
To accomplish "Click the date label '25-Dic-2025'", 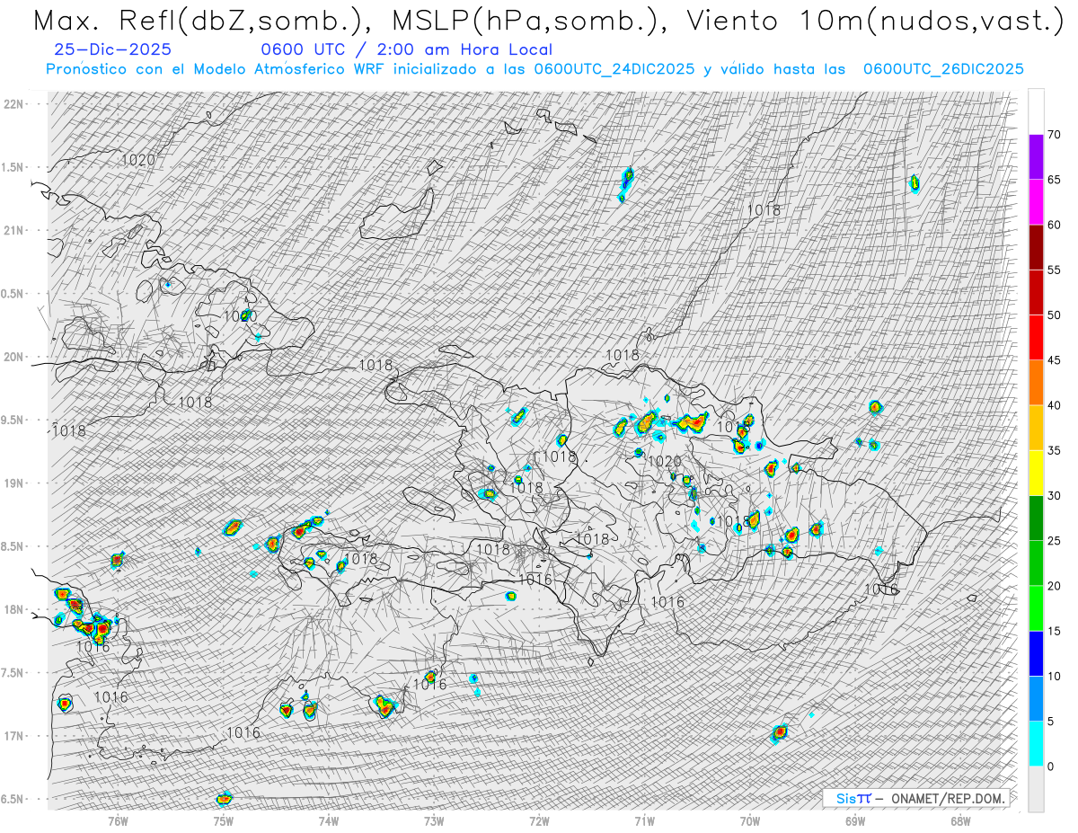I will click(112, 50).
